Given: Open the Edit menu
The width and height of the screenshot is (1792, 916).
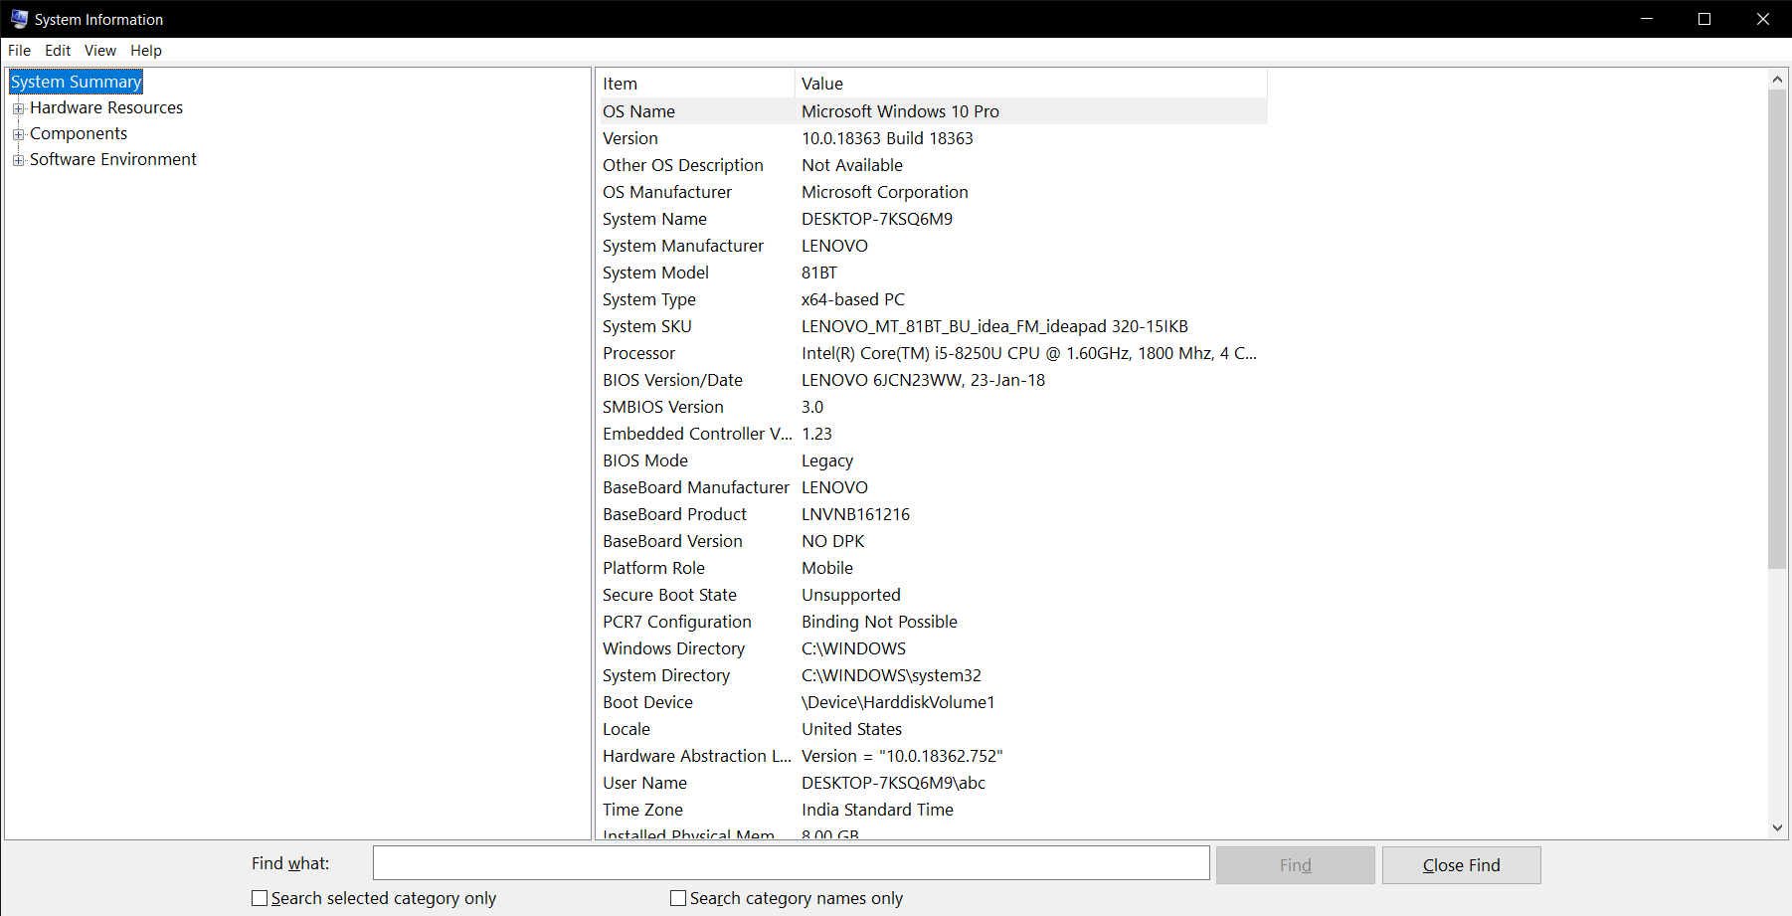Looking at the screenshot, I should (x=57, y=50).
